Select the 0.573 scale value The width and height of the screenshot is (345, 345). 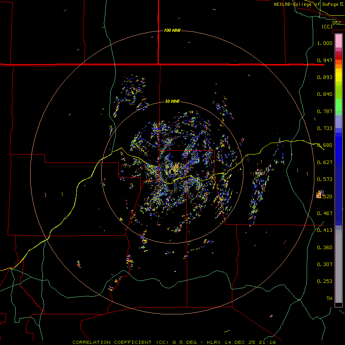click(x=325, y=179)
